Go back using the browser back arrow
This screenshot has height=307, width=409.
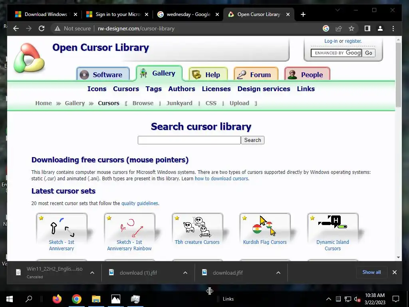point(16,28)
